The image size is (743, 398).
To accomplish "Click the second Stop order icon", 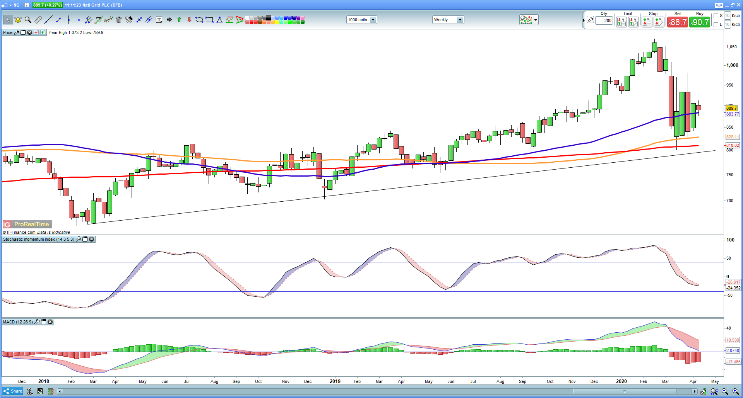I will [x=659, y=22].
